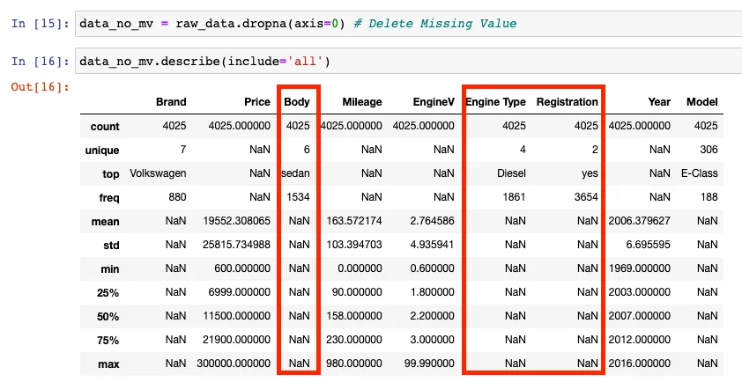
Task: Click the 'unique' row label
Action: coord(101,151)
